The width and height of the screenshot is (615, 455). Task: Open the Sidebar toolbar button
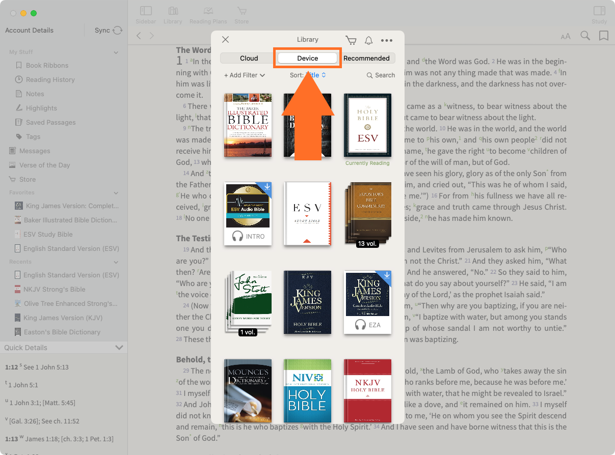pos(146,15)
